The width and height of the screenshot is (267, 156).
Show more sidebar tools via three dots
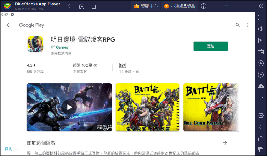click(261, 98)
